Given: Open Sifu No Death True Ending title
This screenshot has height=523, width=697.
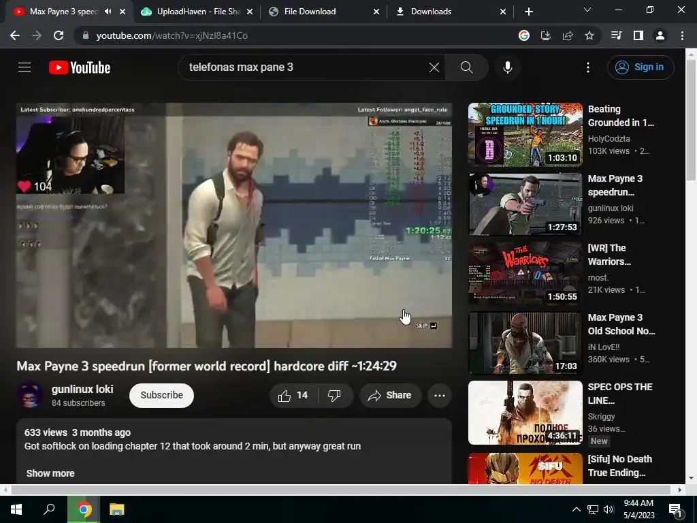Looking at the screenshot, I should 619,466.
